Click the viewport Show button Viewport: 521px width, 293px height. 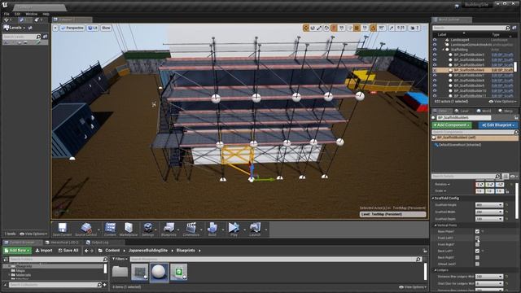pyautogui.click(x=106, y=28)
